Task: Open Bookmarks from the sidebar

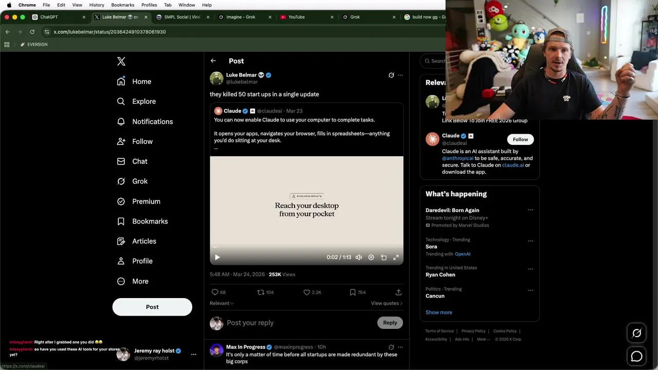Action: point(142,221)
